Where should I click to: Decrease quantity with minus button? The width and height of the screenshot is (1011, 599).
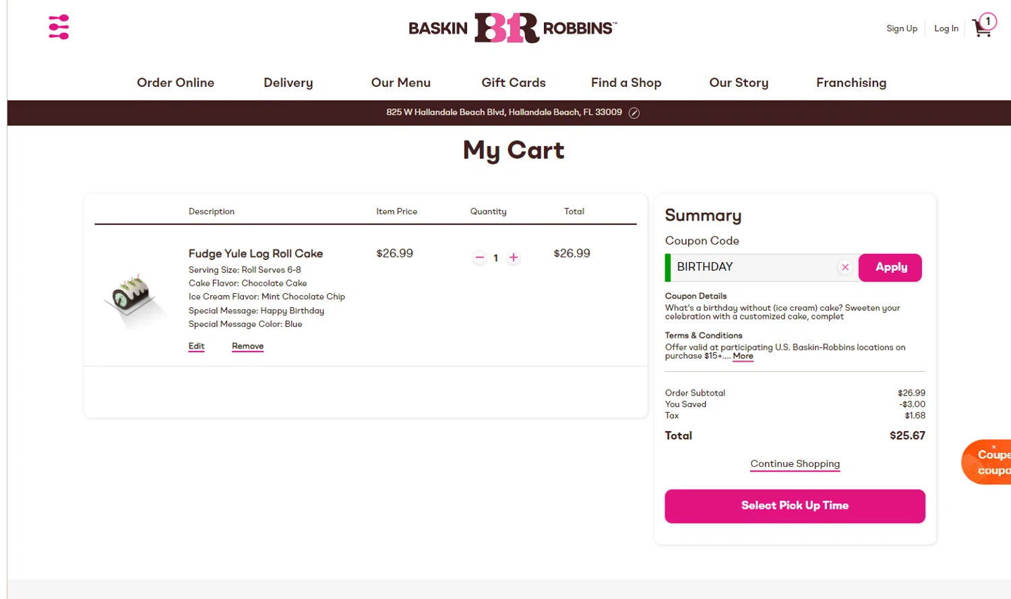(x=480, y=257)
